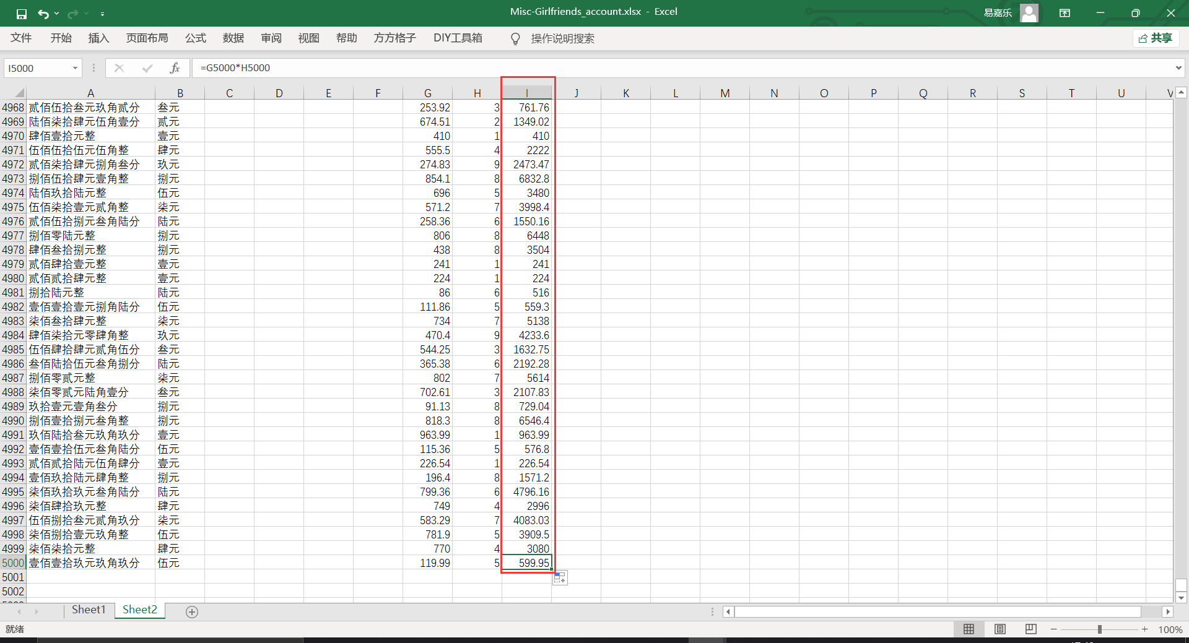The width and height of the screenshot is (1189, 643).
Task: Expand the Name Box dropdown arrow
Action: (75, 68)
